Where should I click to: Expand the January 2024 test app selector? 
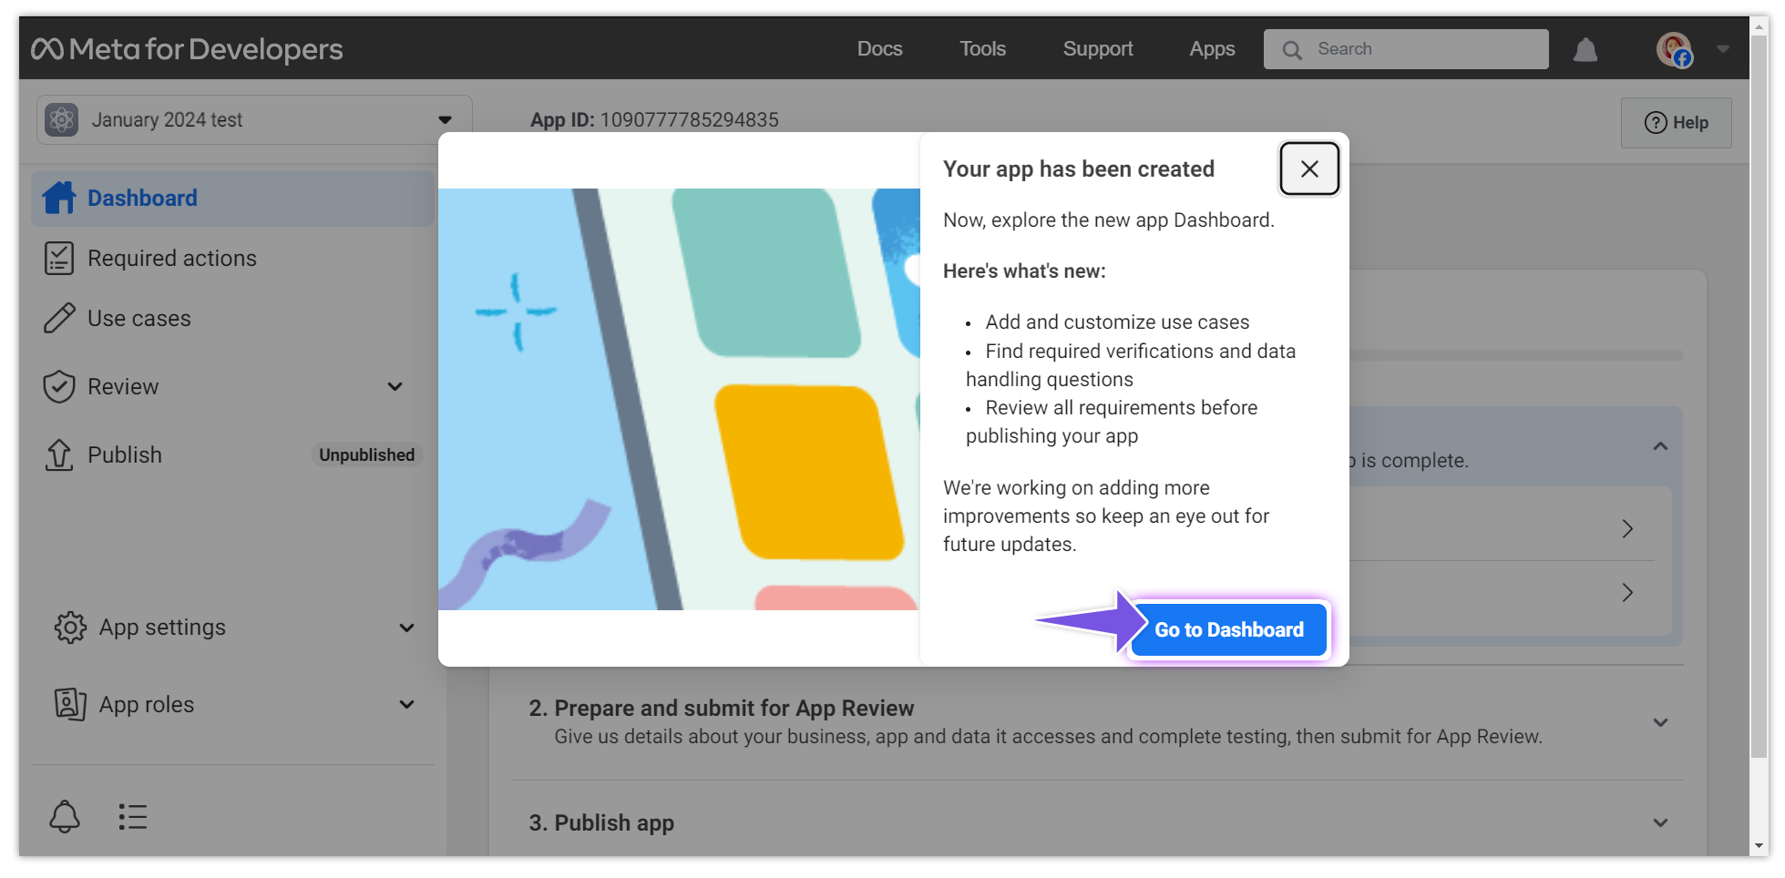[x=444, y=119]
